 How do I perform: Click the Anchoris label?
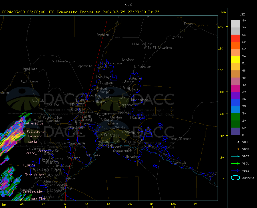click(x=73, y=158)
